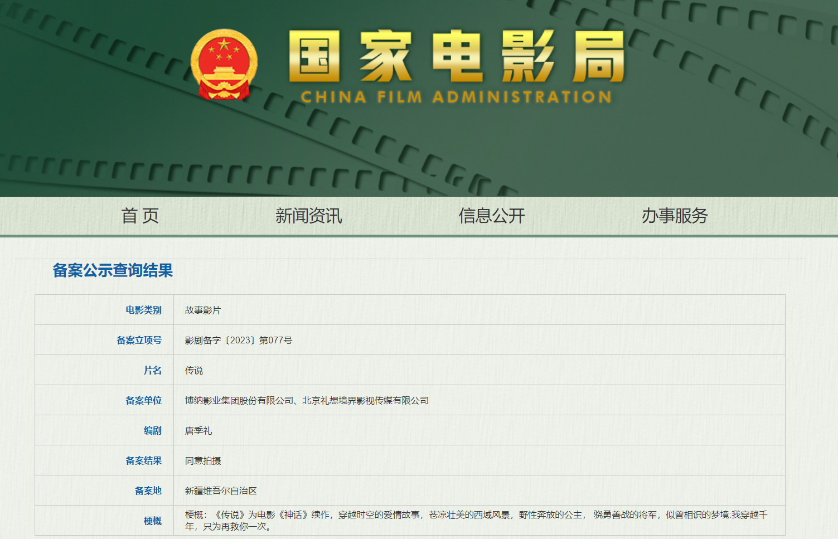This screenshot has height=539, width=838.
Task: Click the 备案公示查询结果 heading
Action: pos(113,270)
